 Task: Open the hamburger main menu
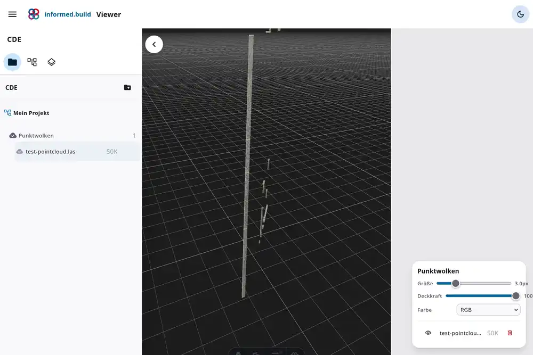(12, 14)
